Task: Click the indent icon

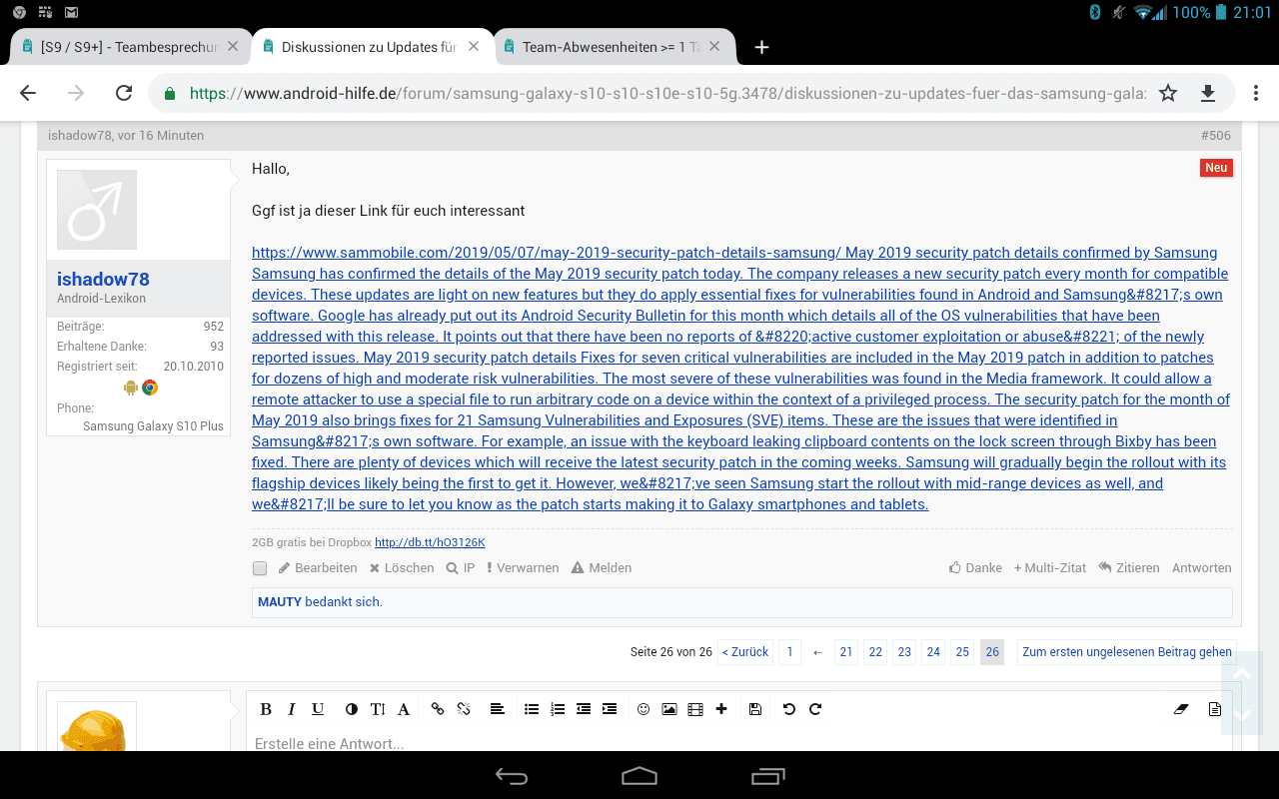Action: [610, 709]
